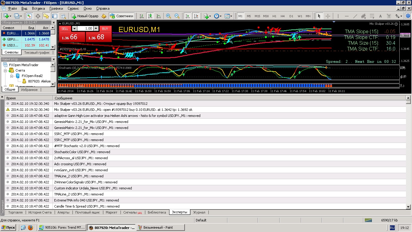Switch to the Журнал tab
This screenshot has width=412, height=232.
click(199, 212)
